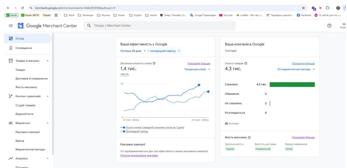Screen dimensions: 347x168
Task: Open the site information icon in address bar
Action: click(31, 8)
